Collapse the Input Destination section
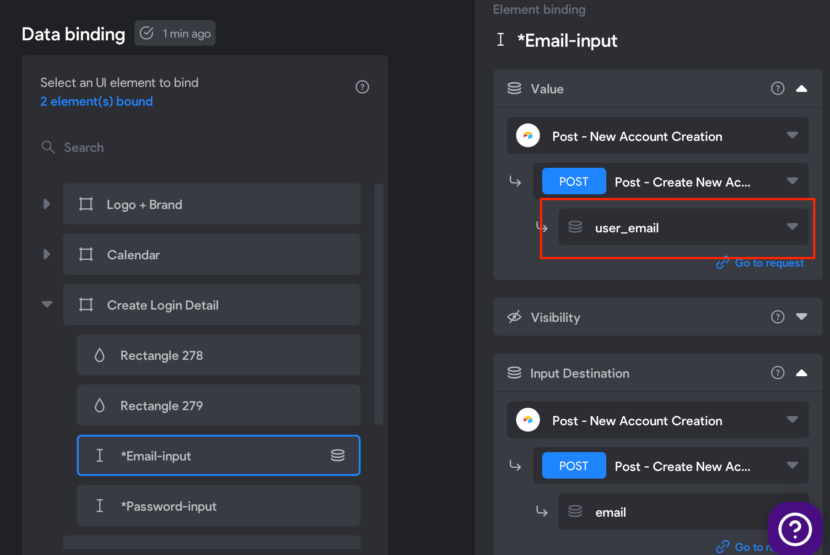 [801, 373]
